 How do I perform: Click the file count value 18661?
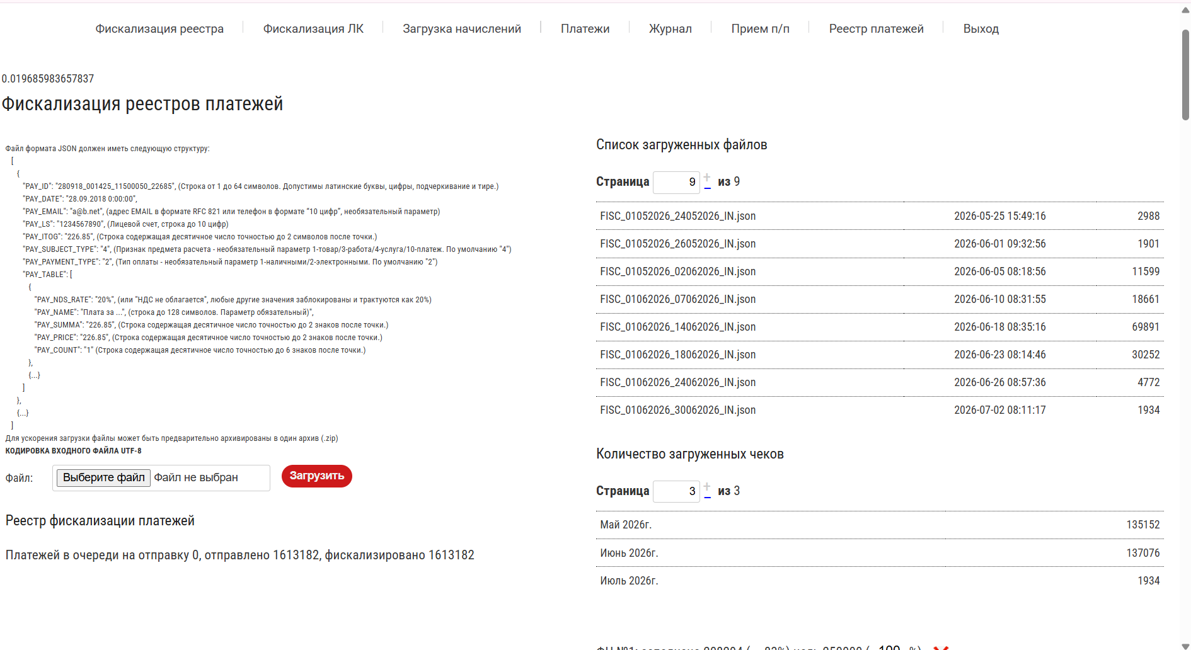pyautogui.click(x=1146, y=299)
